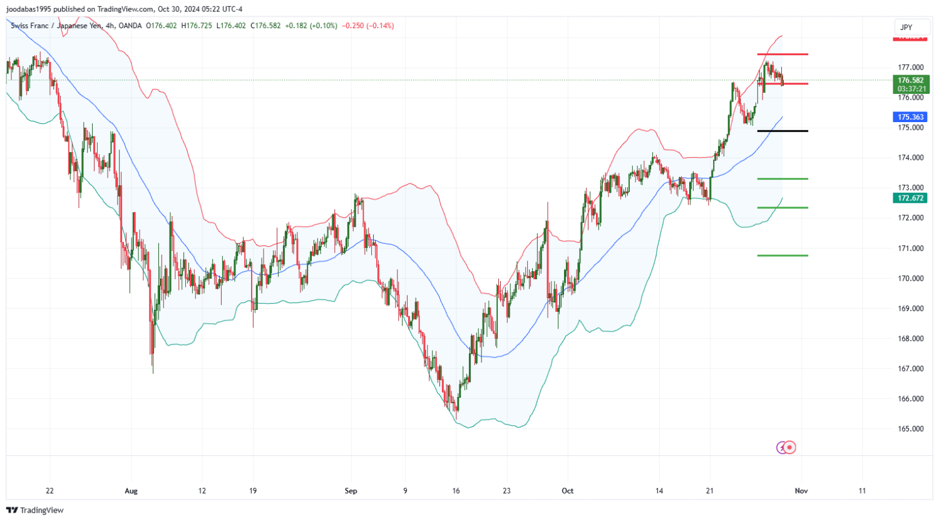Select the black horizontal line near 175

[782, 131]
